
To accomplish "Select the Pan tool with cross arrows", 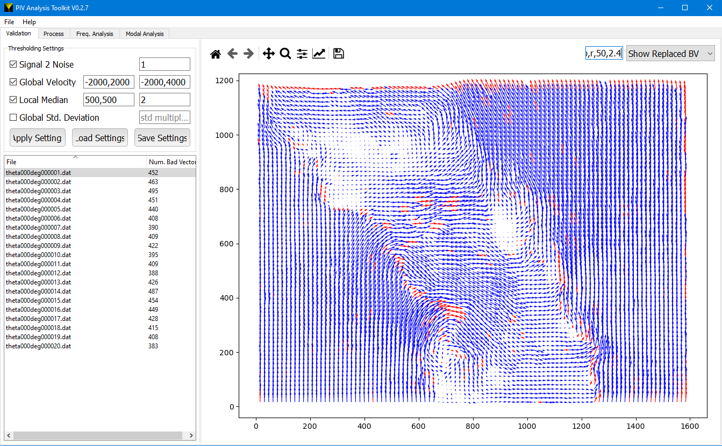I will click(268, 54).
